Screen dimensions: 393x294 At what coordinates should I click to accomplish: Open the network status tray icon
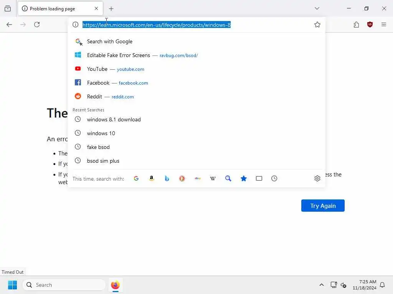(x=334, y=285)
